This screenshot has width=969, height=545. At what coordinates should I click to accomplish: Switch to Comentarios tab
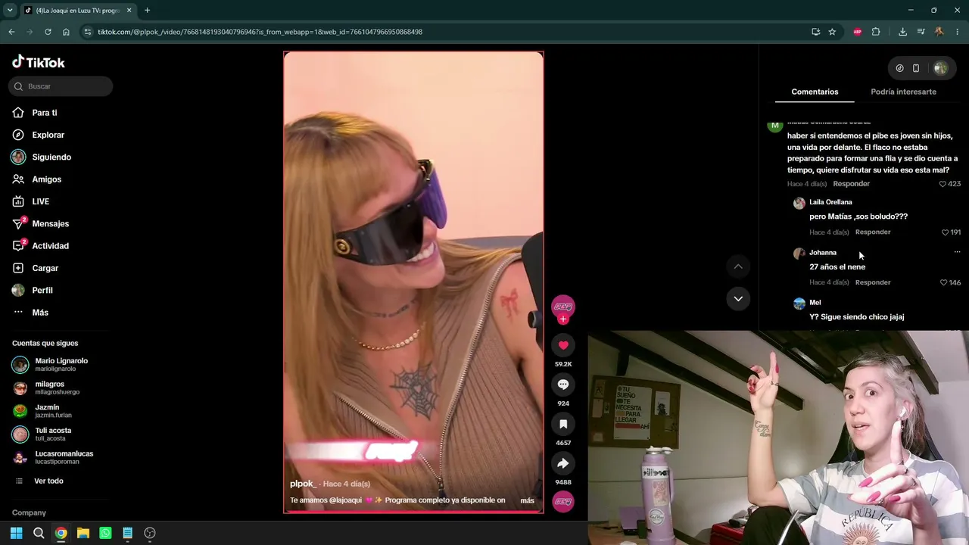(x=815, y=92)
